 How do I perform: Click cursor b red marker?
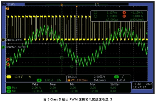click(8, 65)
